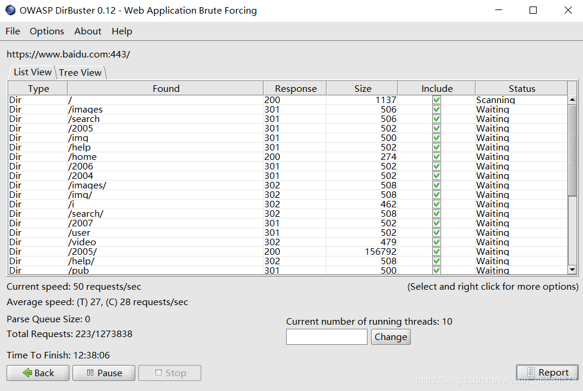Click the Include column header
The height and width of the screenshot is (391, 583).
pyautogui.click(x=437, y=88)
